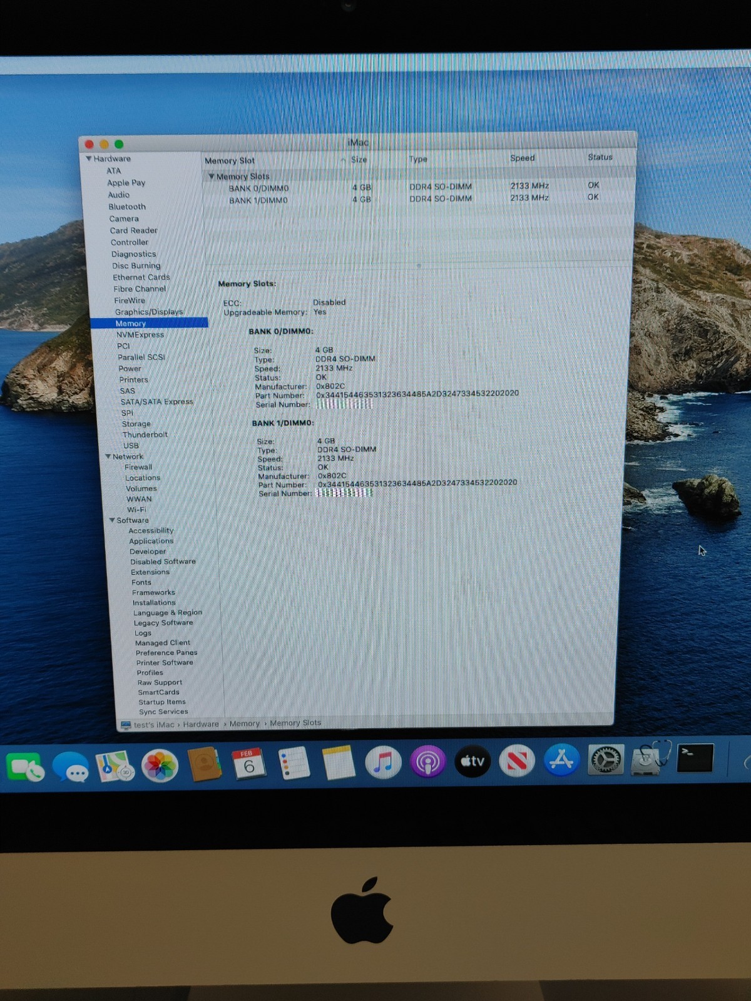Screen dimensions: 751x1001
Task: Launch App Store from the Dock
Action: pos(561,760)
